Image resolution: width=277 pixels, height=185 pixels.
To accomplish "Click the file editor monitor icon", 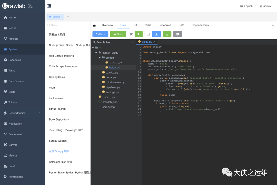I will click(x=149, y=34).
